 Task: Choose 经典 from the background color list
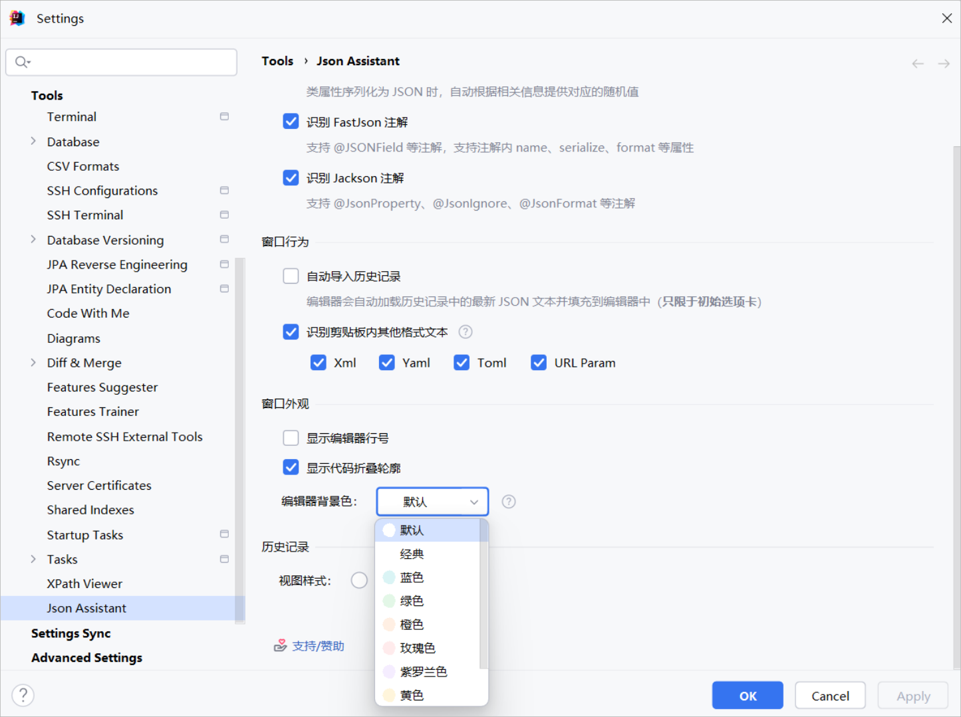(x=412, y=554)
